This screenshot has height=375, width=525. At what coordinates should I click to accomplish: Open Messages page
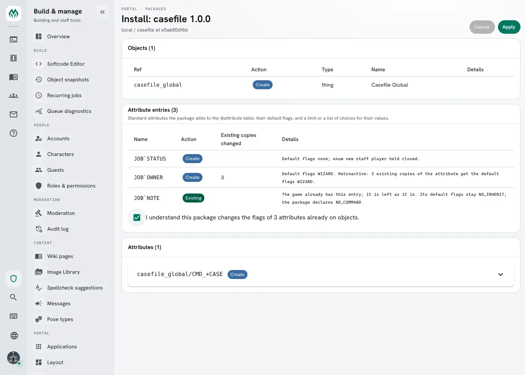[x=70, y=303]
